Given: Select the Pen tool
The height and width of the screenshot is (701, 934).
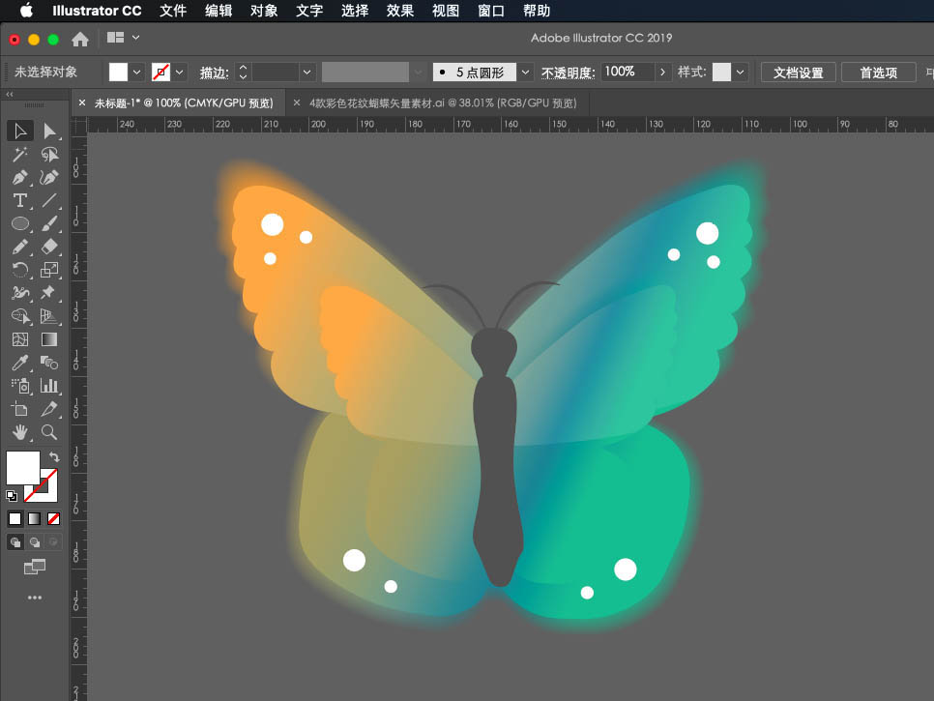Looking at the screenshot, I should click(20, 178).
